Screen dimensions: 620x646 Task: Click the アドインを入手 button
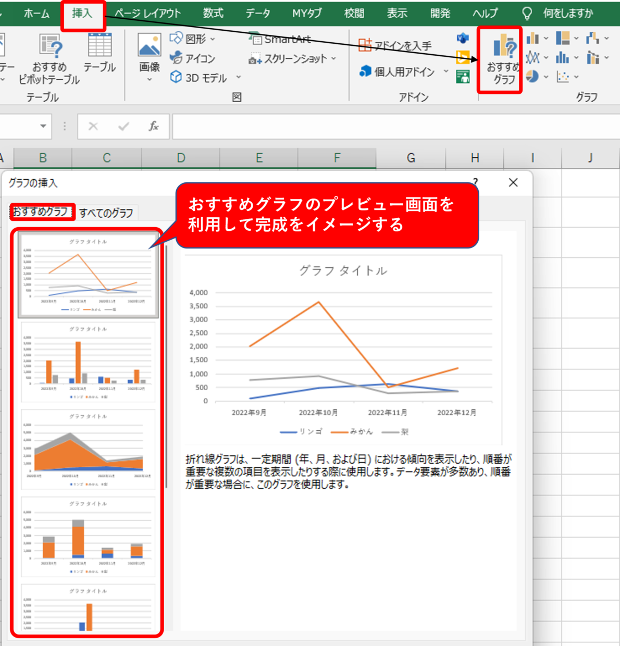click(395, 45)
